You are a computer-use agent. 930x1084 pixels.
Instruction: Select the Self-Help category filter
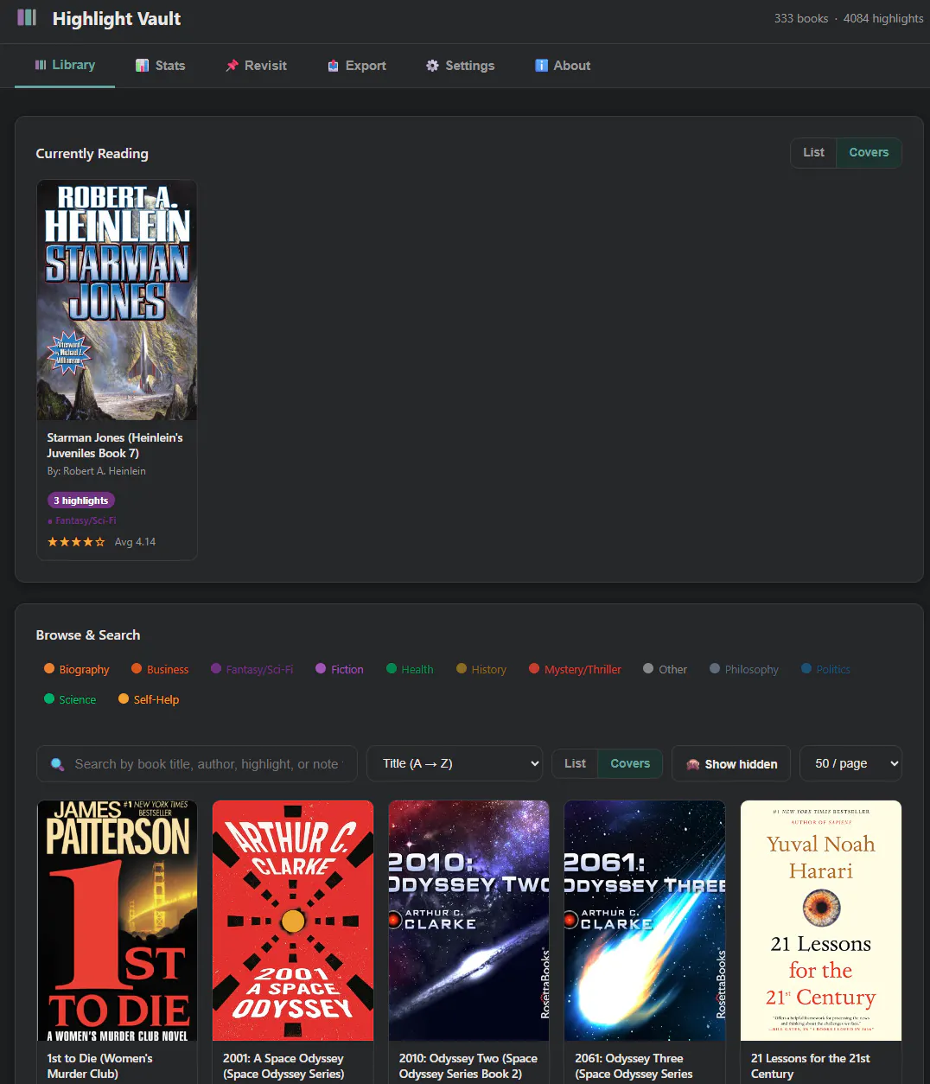click(149, 699)
